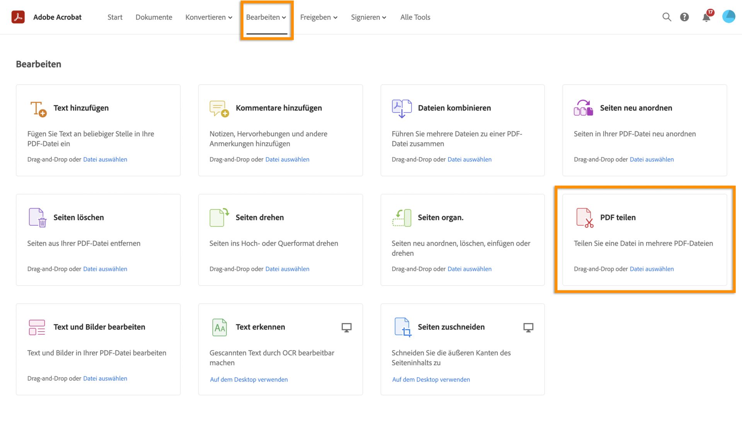This screenshot has width=742, height=422.
Task: Click Datei auswählen link under Seiten neu anordnen
Action: tap(652, 159)
